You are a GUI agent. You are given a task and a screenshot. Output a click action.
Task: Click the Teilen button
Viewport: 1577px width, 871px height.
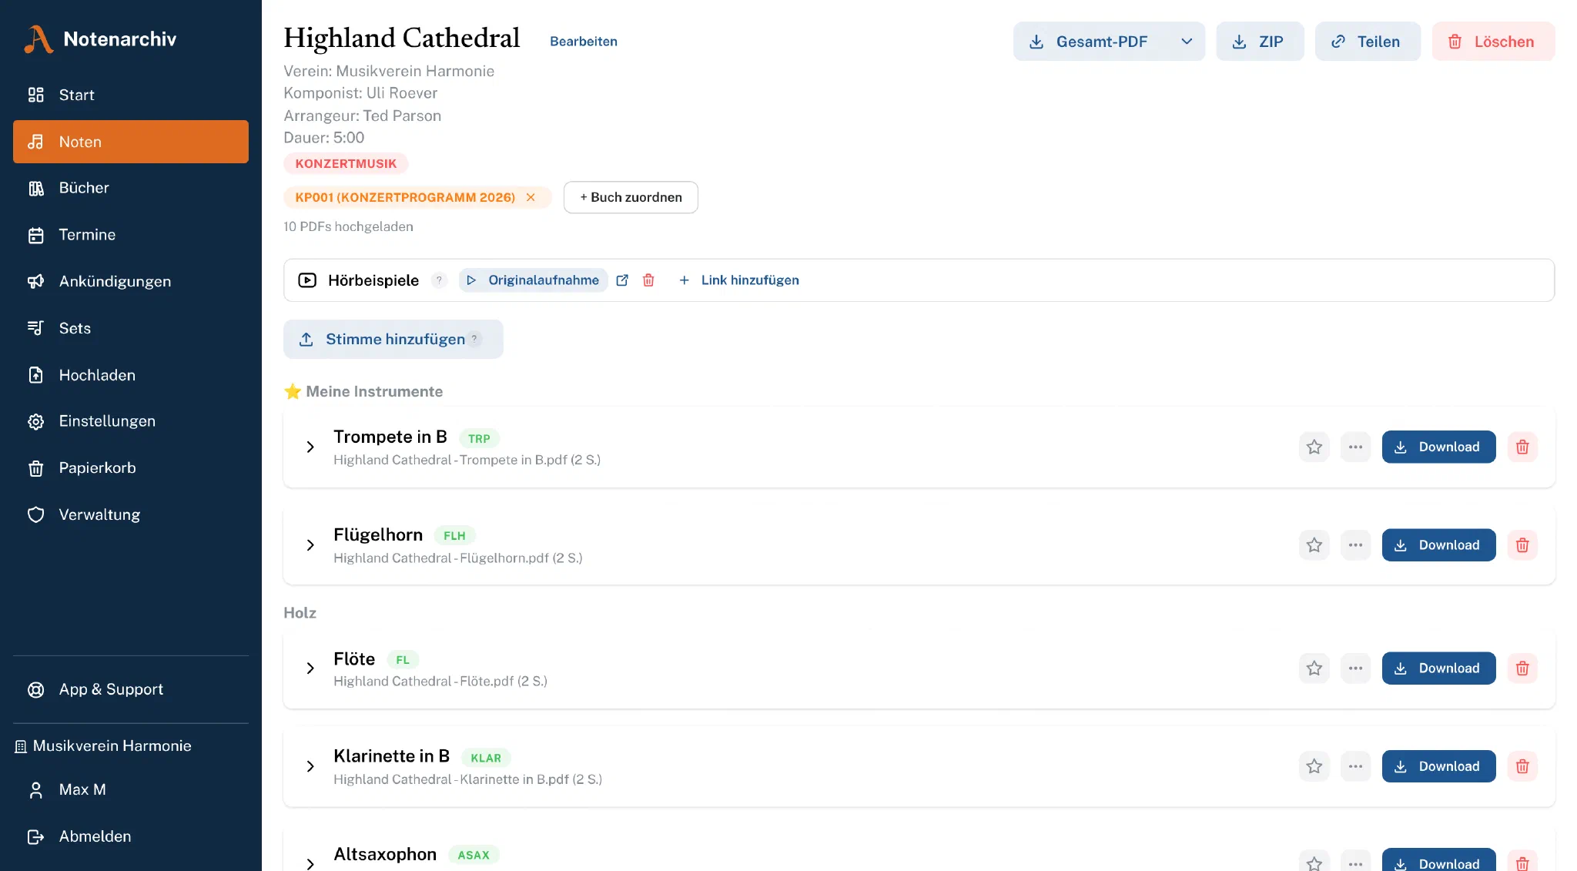coord(1368,42)
